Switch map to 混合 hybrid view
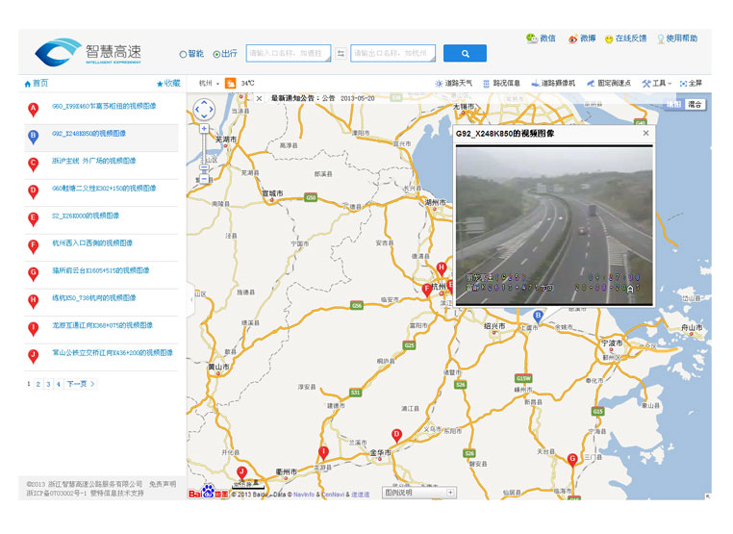 click(x=695, y=104)
